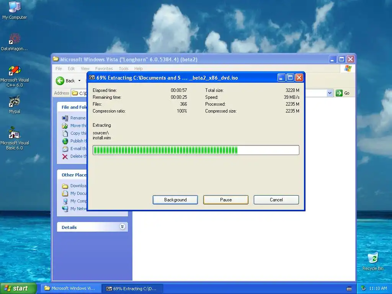
Task: Maximize the 7-Zip extraction dialog
Action: point(290,78)
